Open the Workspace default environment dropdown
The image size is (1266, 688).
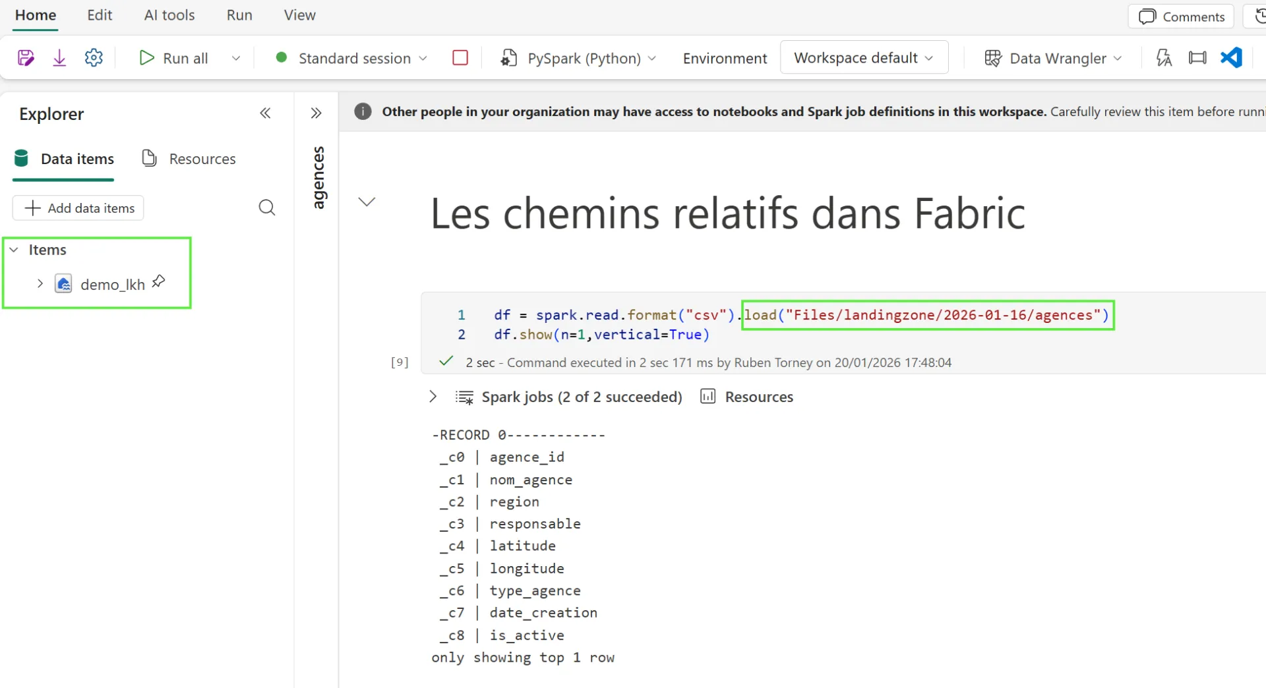click(863, 58)
